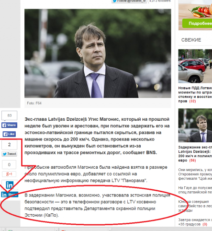Open the Завтра ожидается sidebar news link
Image resolution: width=212 pixels, height=231 pixels.
coord(194,222)
